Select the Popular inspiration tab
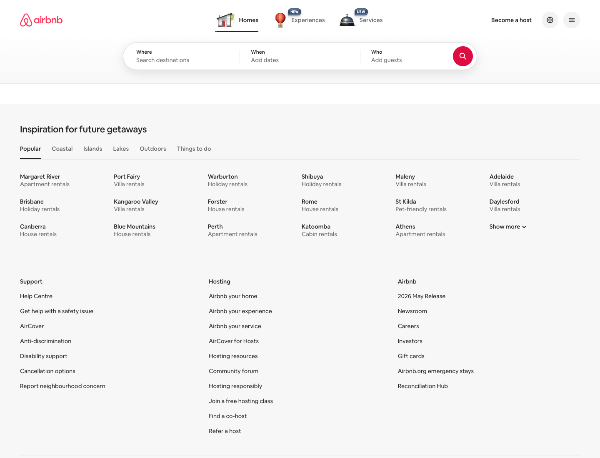This screenshot has height=458, width=600. pos(30,149)
